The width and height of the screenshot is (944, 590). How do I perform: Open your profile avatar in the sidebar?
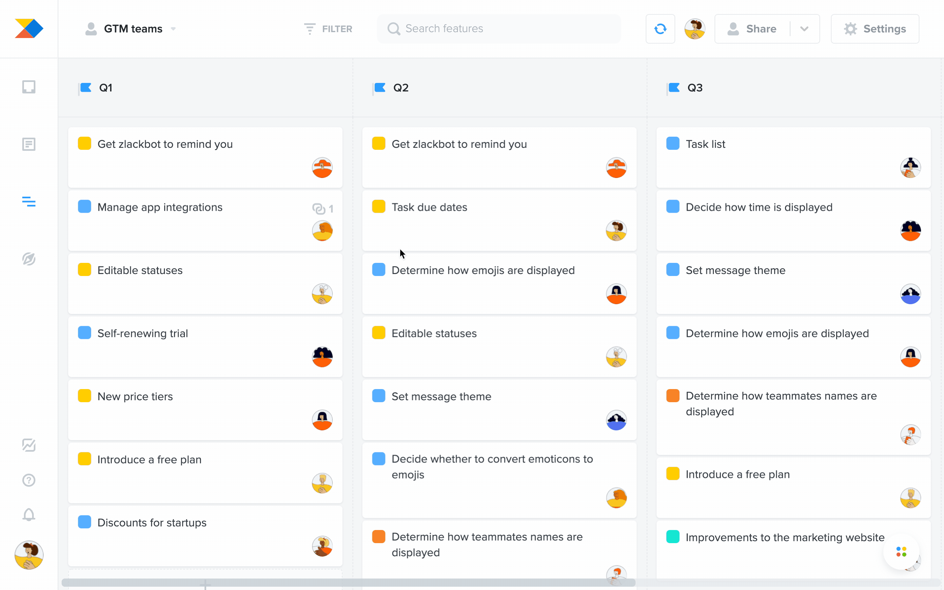click(x=29, y=555)
